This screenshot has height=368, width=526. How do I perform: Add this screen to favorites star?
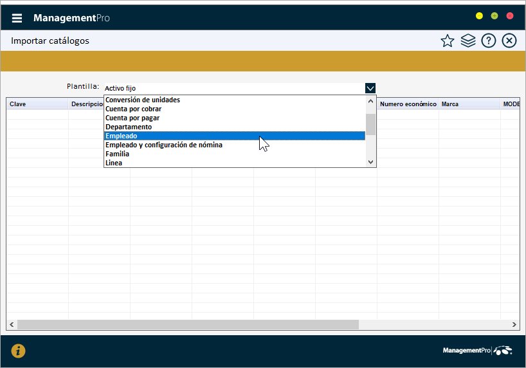tap(447, 41)
